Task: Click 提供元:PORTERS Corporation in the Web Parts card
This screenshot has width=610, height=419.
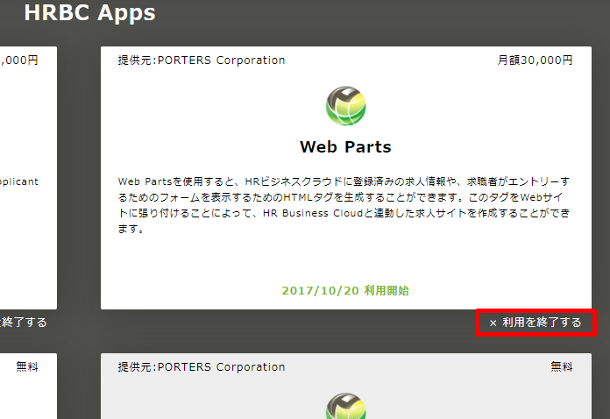Action: point(202,60)
